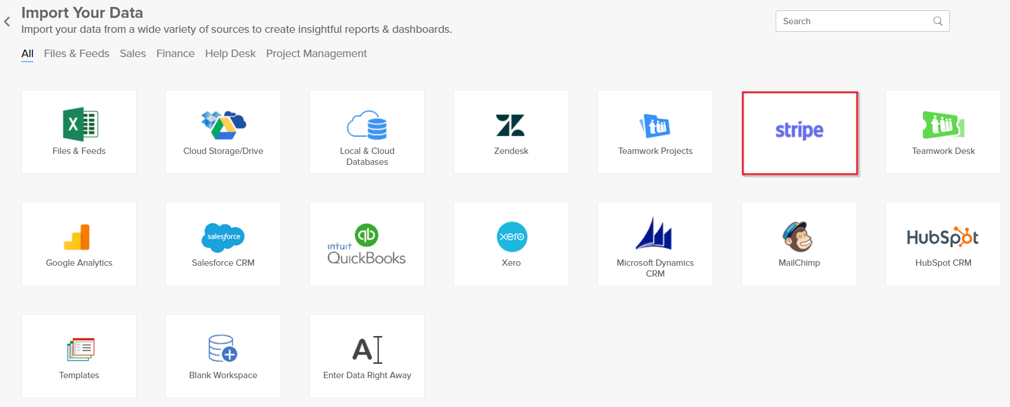The height and width of the screenshot is (407, 1010).
Task: Click the Teamwork Projects label
Action: [655, 151]
